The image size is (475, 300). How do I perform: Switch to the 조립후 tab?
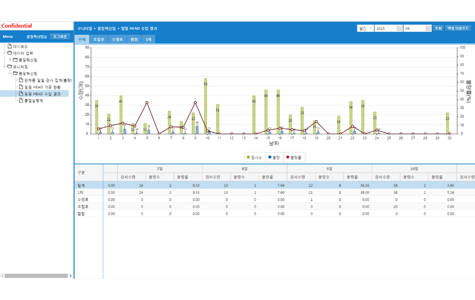click(x=99, y=39)
